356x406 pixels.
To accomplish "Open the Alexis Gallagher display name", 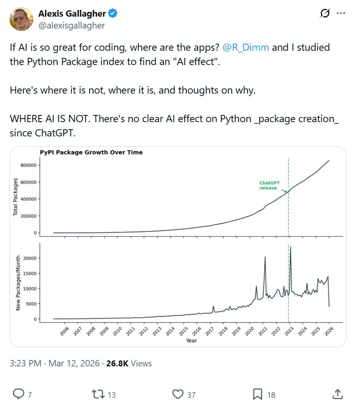I will 72,13.
